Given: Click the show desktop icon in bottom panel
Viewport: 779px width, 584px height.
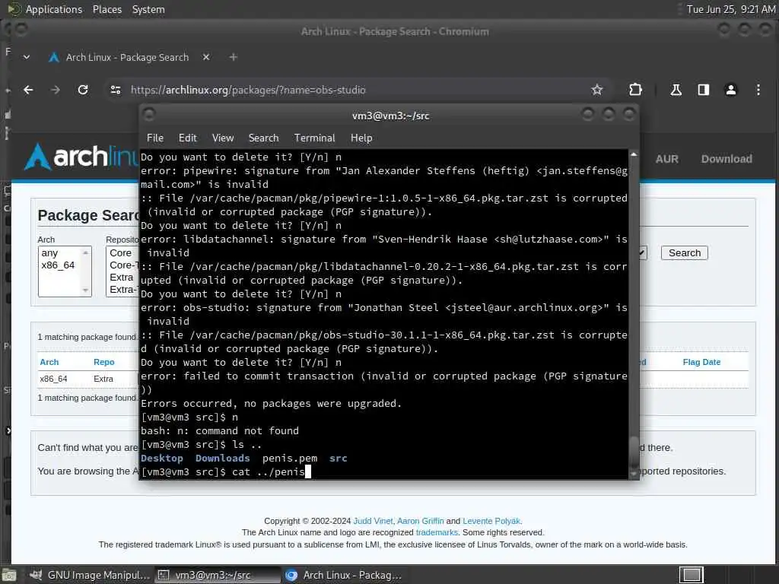Looking at the screenshot, I should pyautogui.click(x=9, y=575).
